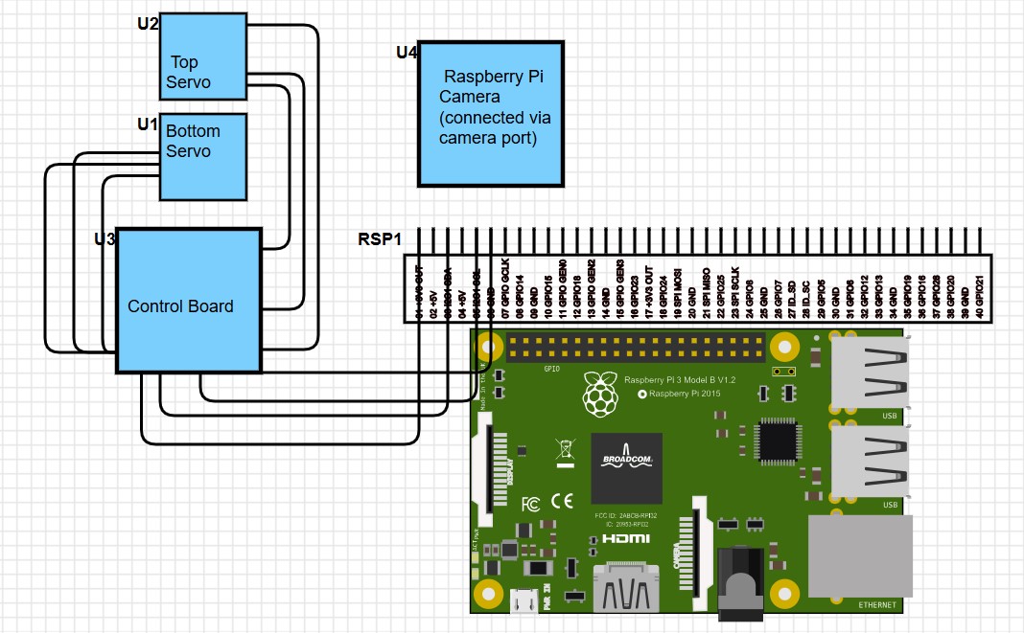Screen dimensions: 1024x633
Task: Click the HDMI port on the Pi
Action: [626, 587]
